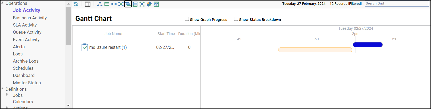Sort by the Start Time column header
This screenshot has height=109, width=431.
click(166, 34)
